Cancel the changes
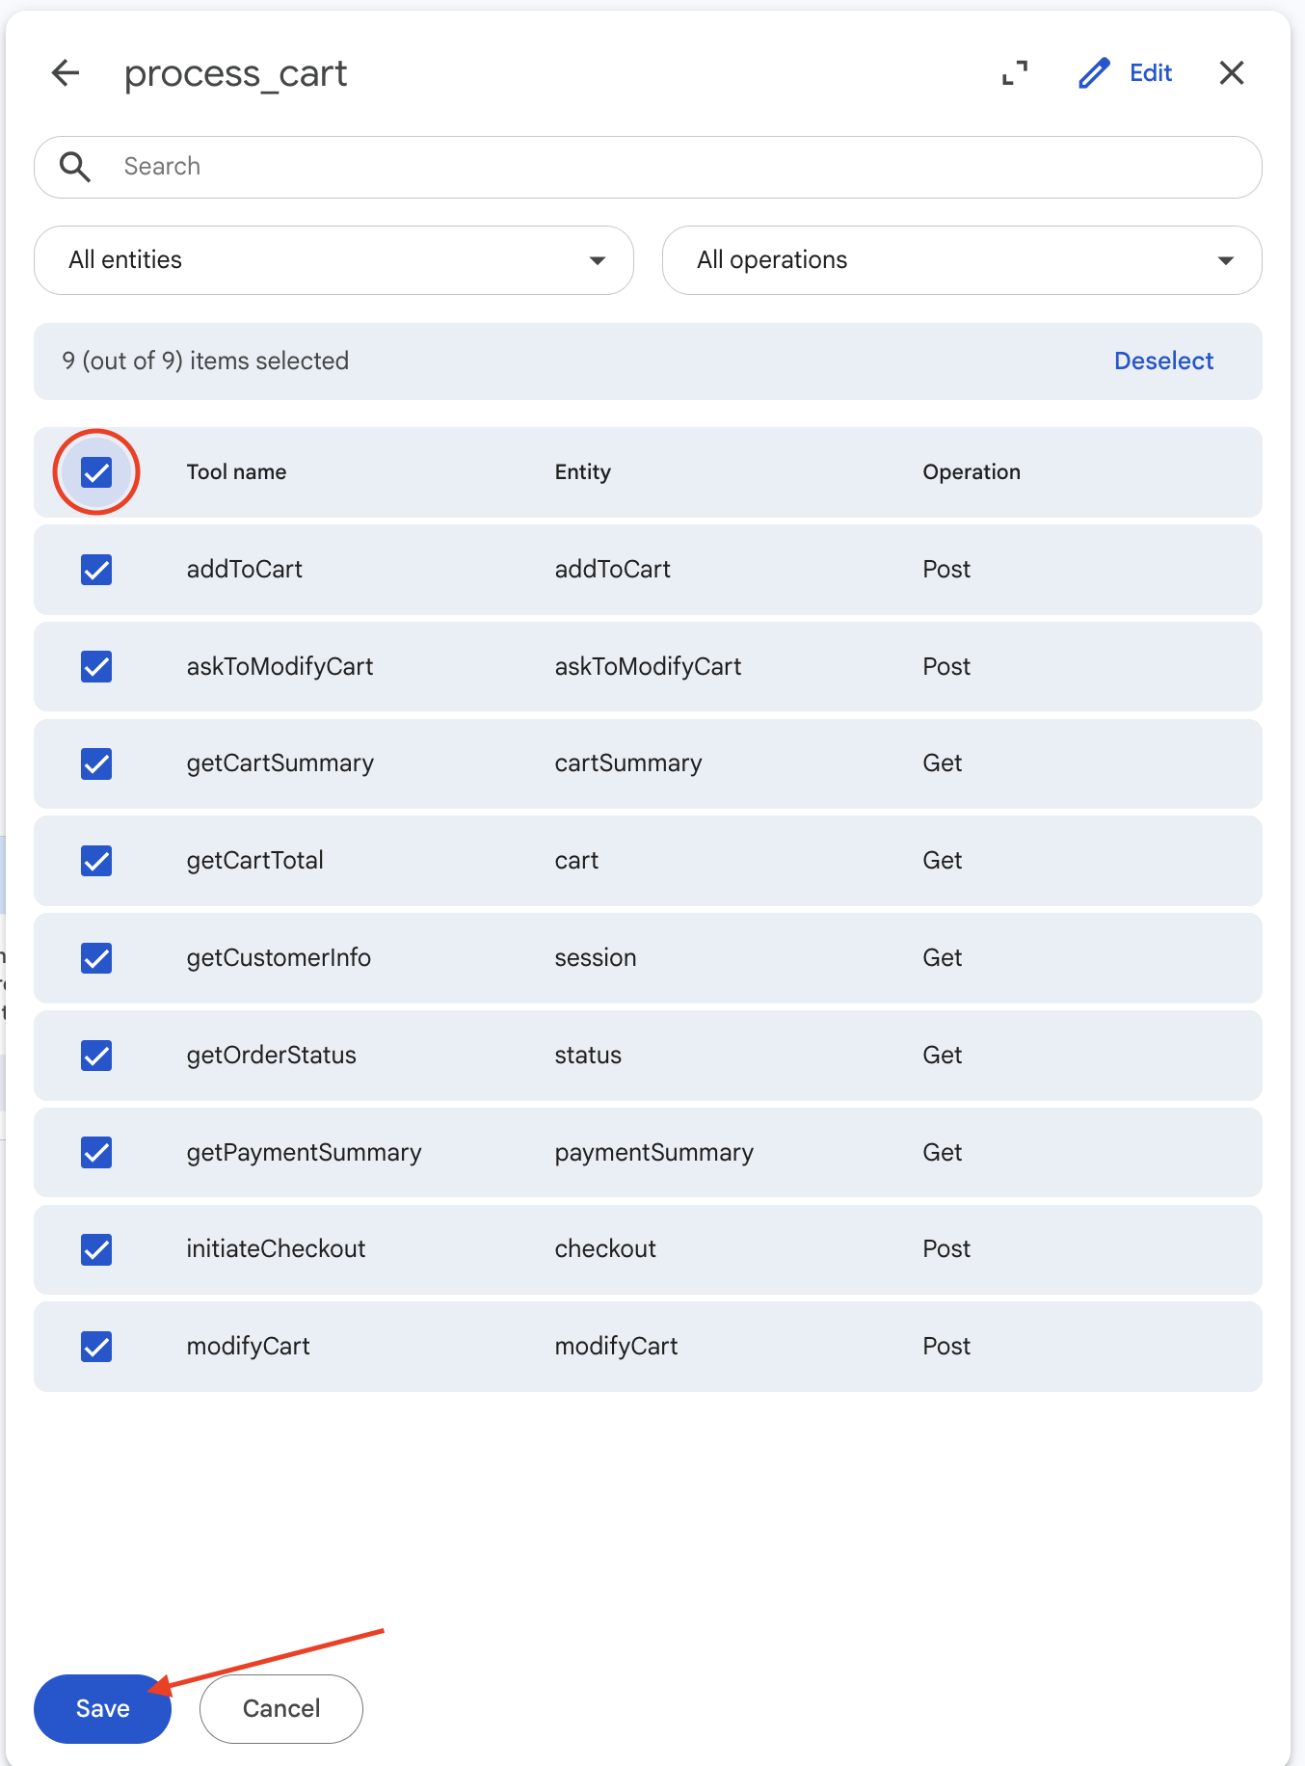Viewport: 1305px width, 1766px height. 281,1708
